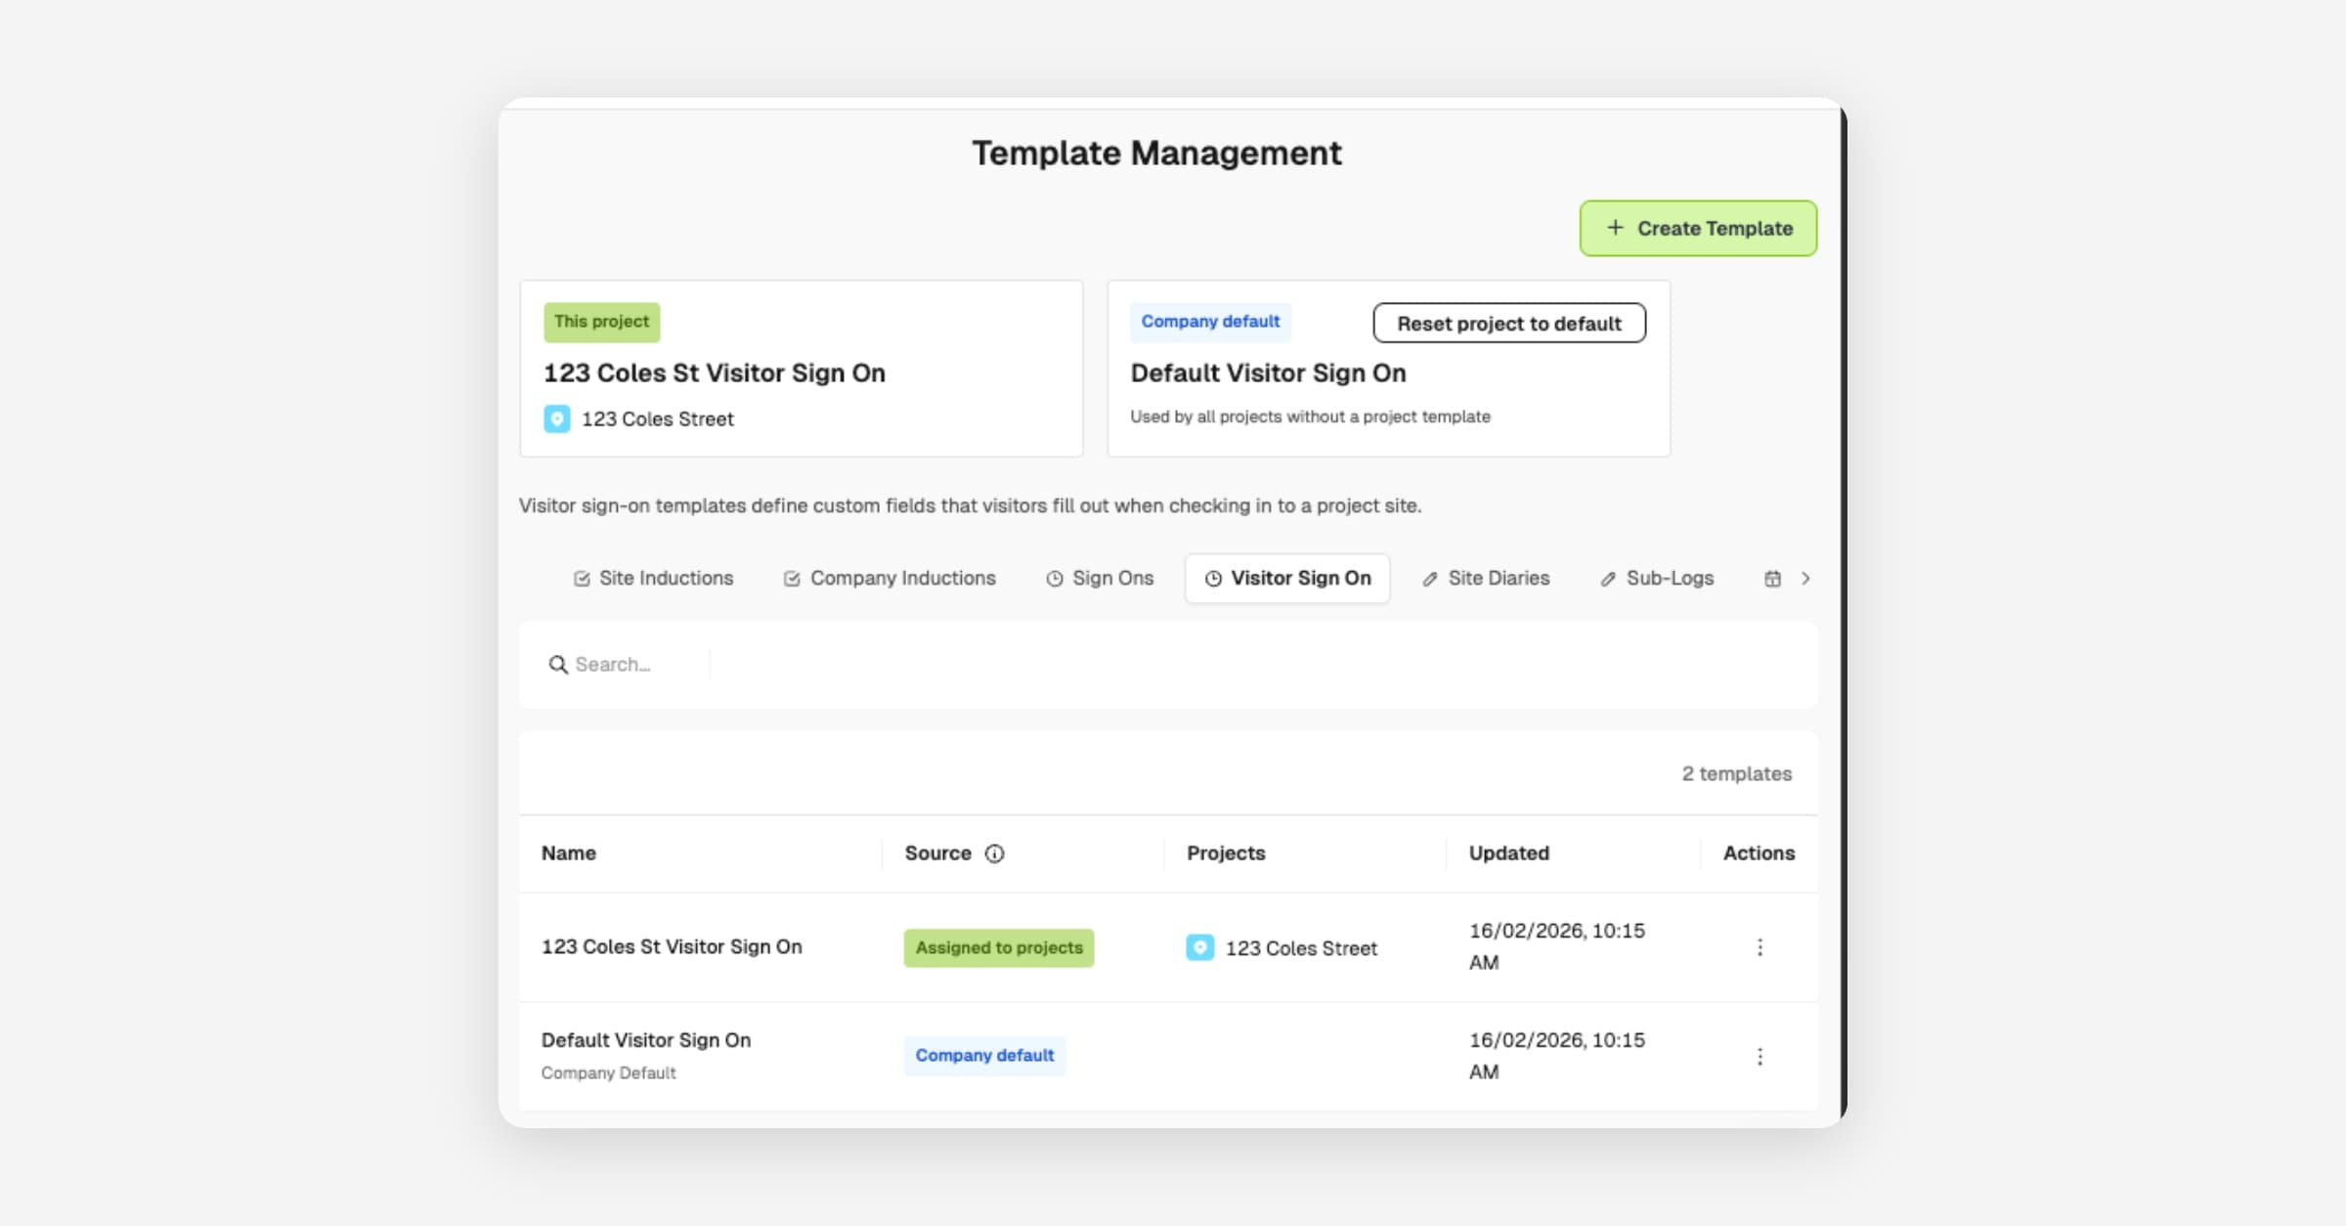Click the magnifier search icon
Screen dimensions: 2346x1226
click(x=558, y=665)
